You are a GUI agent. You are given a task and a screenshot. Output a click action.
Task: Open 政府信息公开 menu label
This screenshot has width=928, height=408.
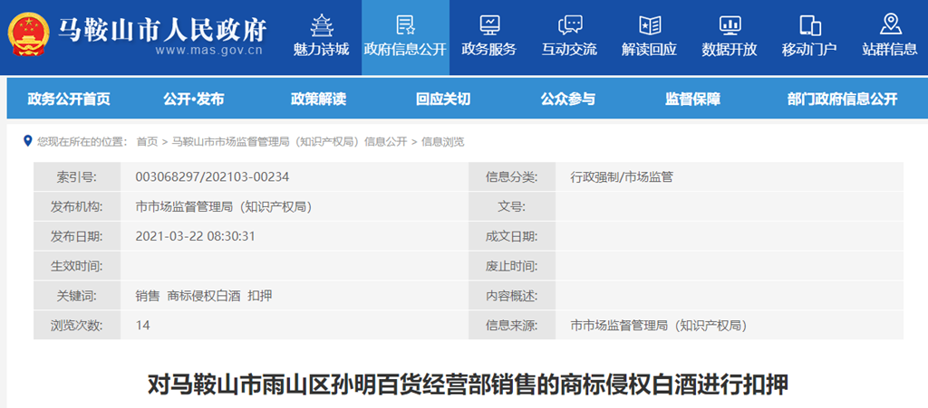405,50
